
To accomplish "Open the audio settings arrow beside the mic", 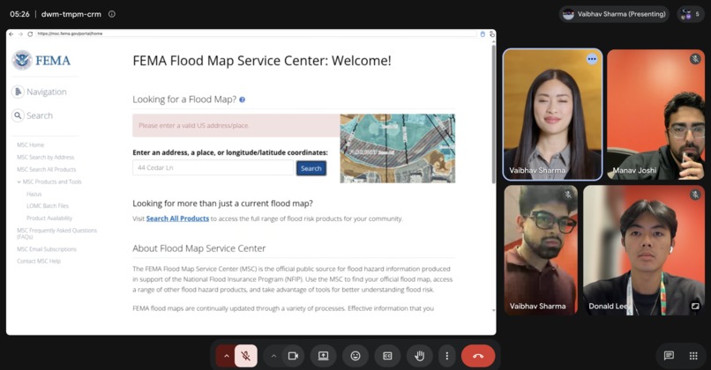I will coord(227,356).
